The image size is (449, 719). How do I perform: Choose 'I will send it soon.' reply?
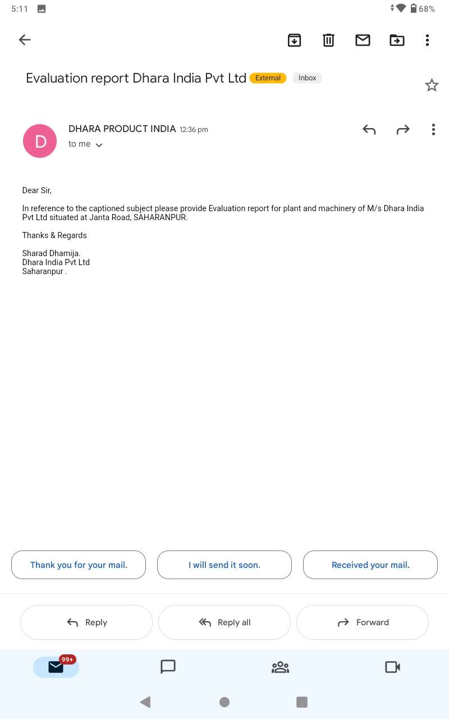(x=224, y=565)
